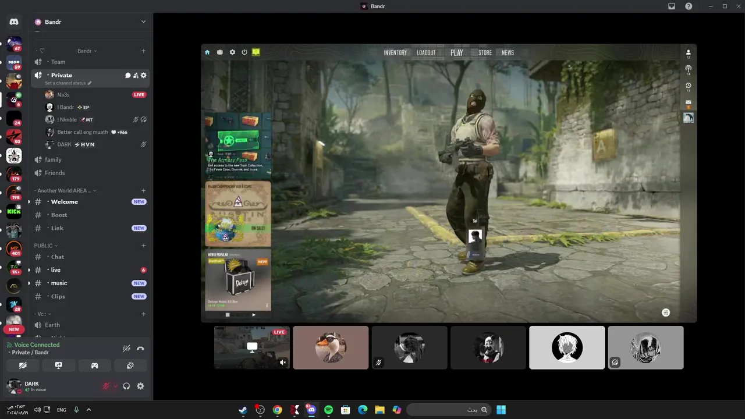The height and width of the screenshot is (419, 745).
Task: Toggle the taskbar microphone icon
Action: click(76, 410)
